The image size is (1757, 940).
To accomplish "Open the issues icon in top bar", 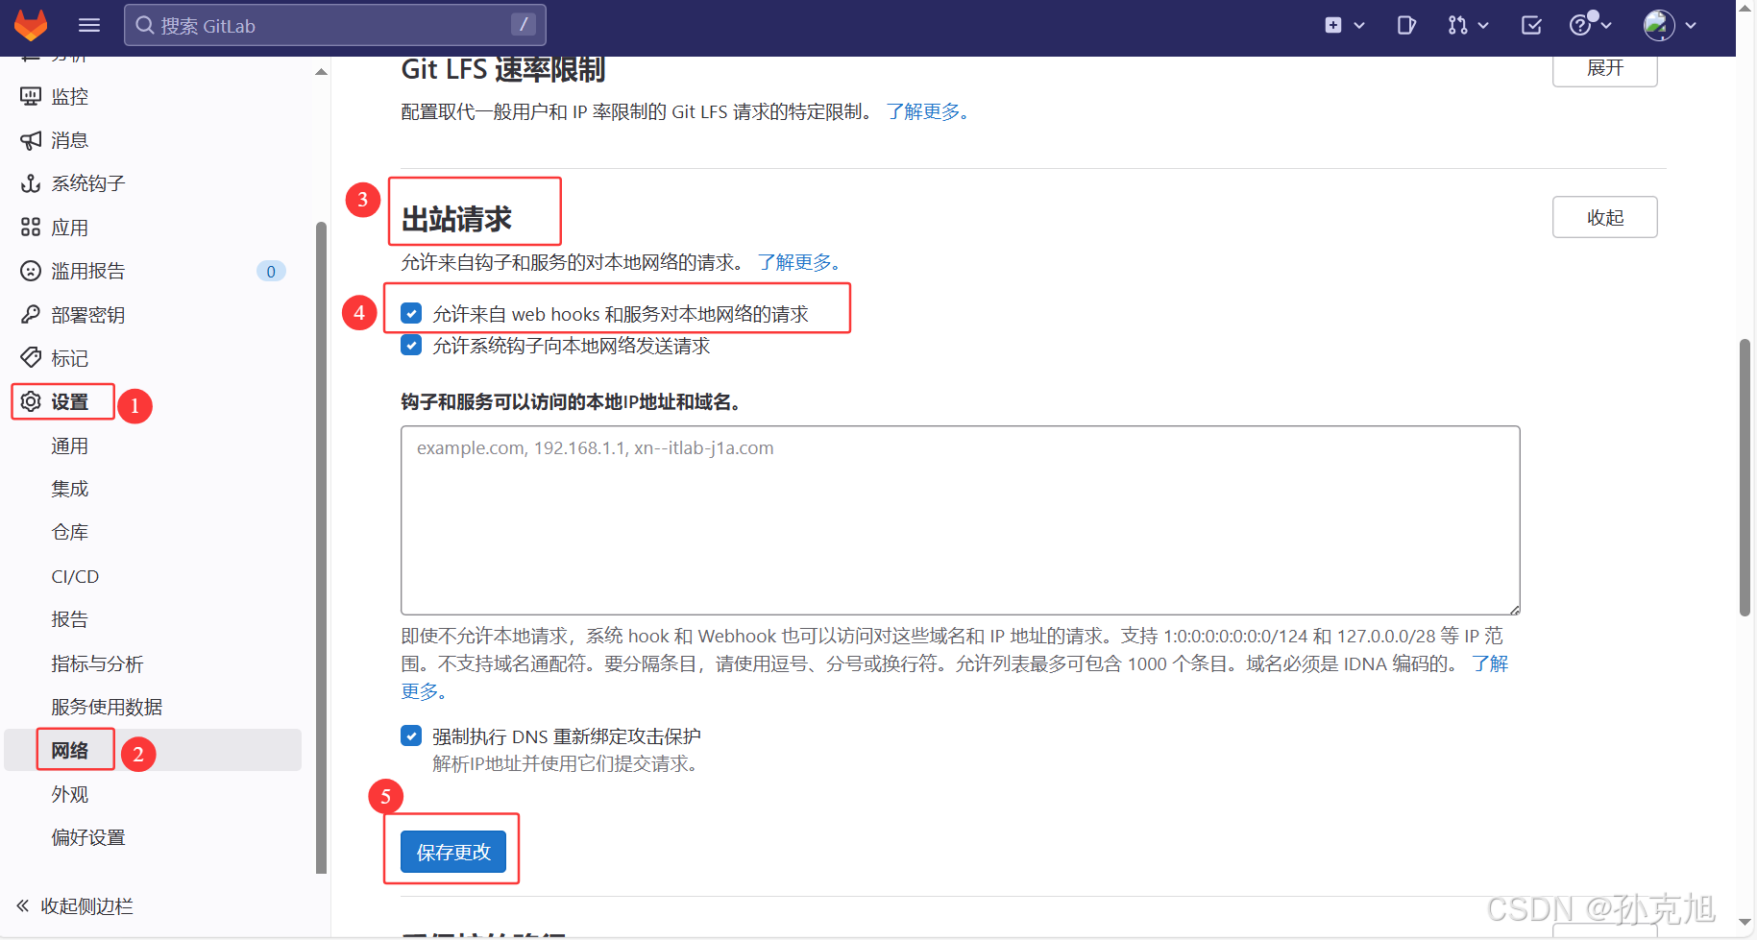I will point(1406,26).
